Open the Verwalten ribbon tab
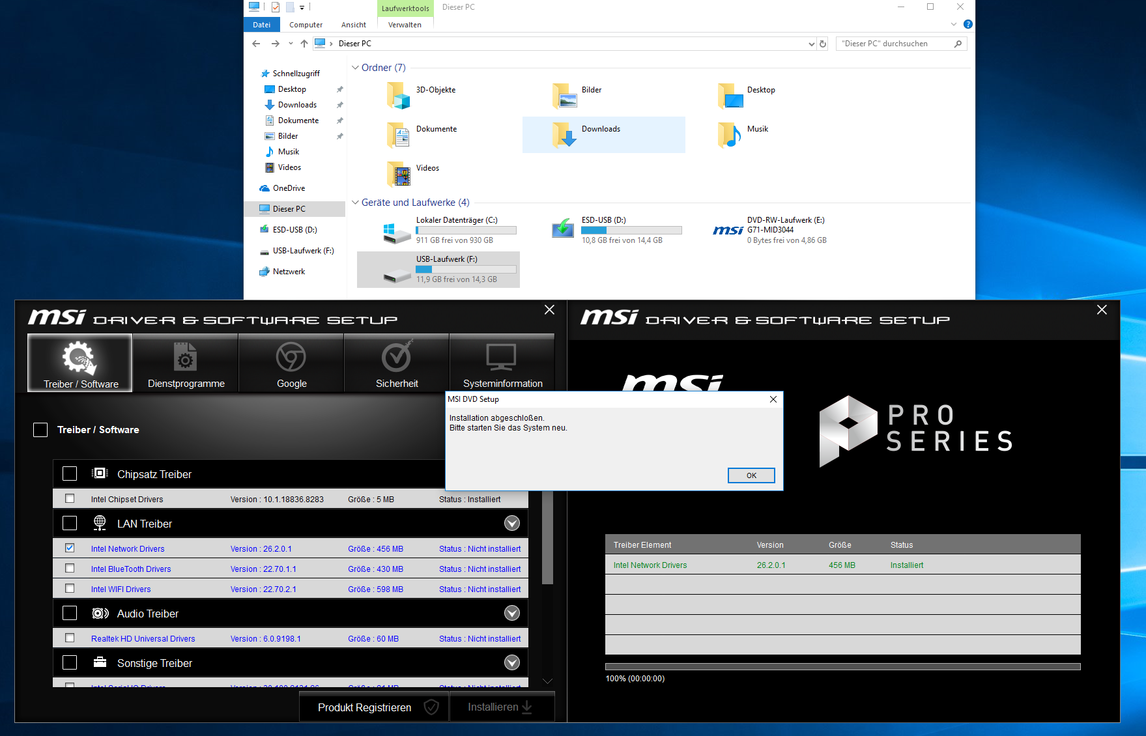The image size is (1146, 736). coord(405,25)
